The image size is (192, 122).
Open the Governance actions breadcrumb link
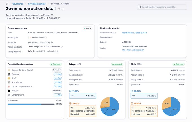pos(37,4)
